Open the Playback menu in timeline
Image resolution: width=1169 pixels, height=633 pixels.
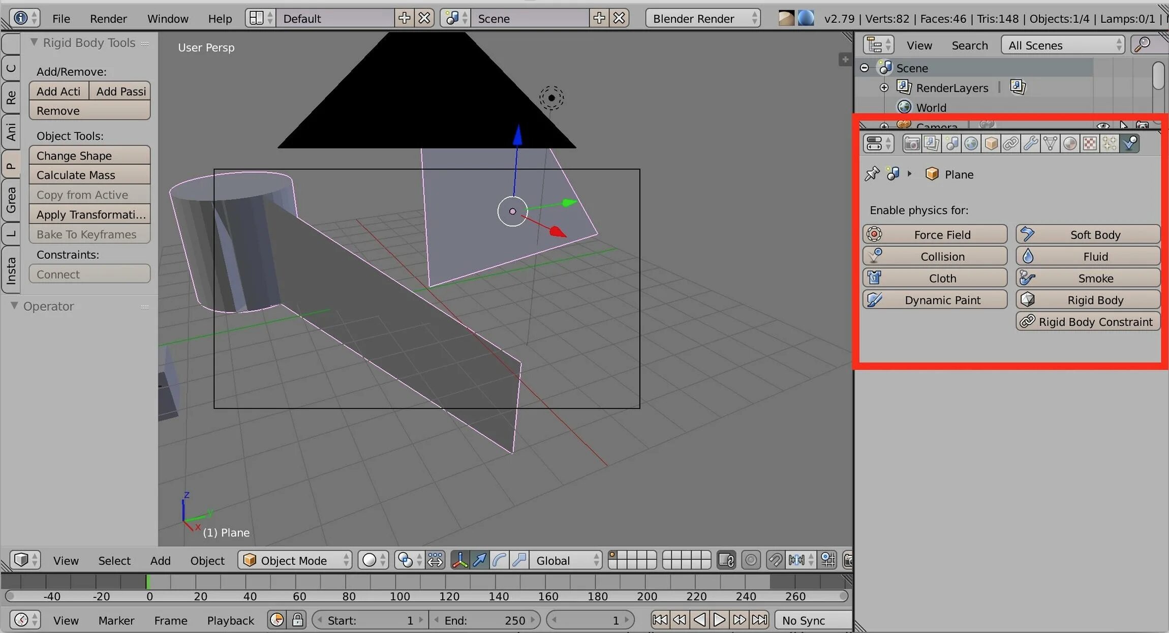230,620
